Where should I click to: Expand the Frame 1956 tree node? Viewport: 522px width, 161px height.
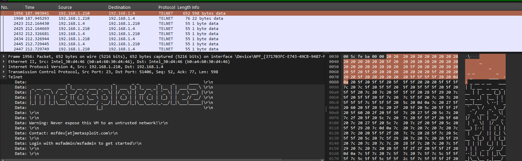tap(4, 57)
